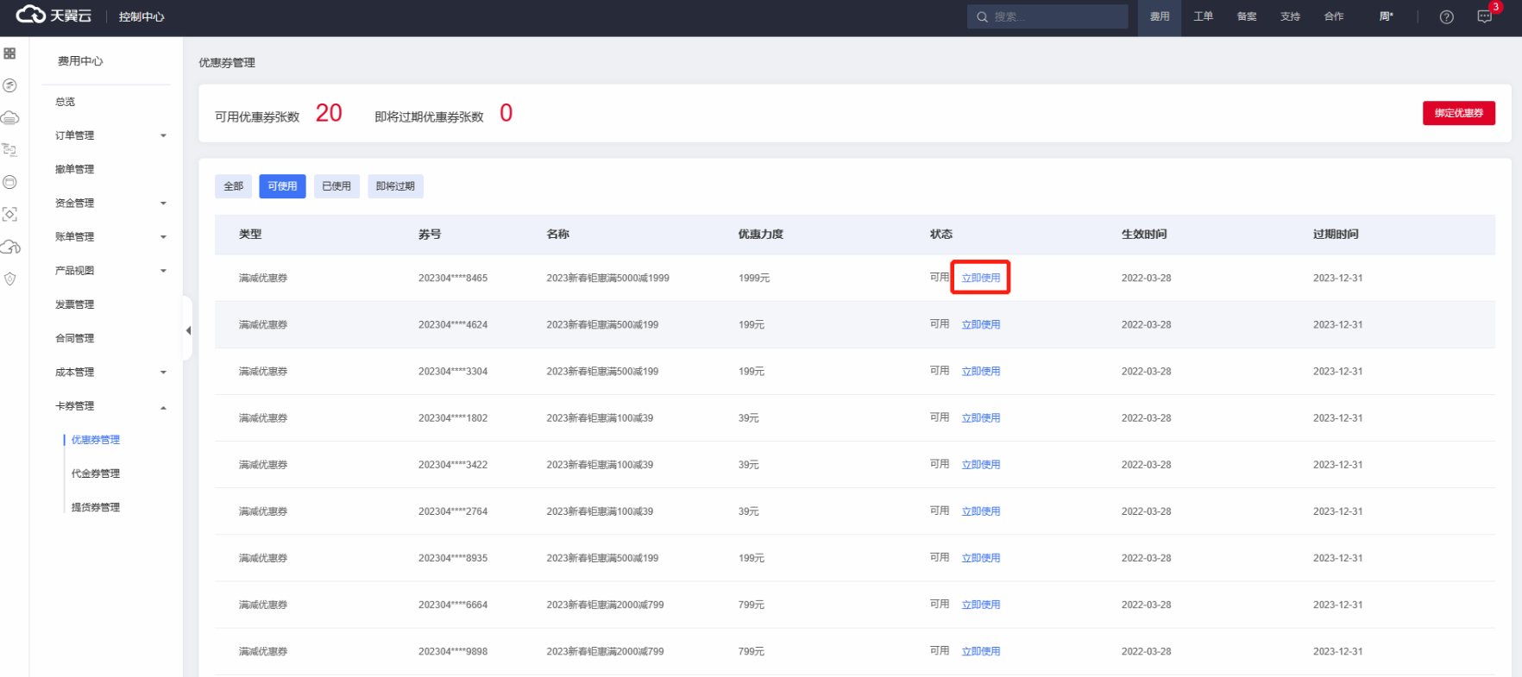The image size is (1522, 677).
Task: Click the 天翼云 logo
Action: point(53,16)
